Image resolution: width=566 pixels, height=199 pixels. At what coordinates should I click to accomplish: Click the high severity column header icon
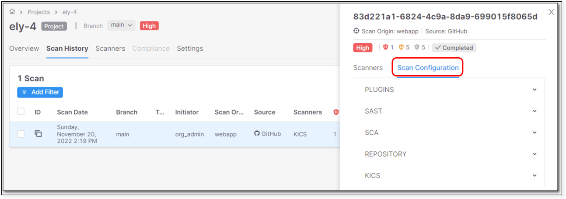pos(336,112)
